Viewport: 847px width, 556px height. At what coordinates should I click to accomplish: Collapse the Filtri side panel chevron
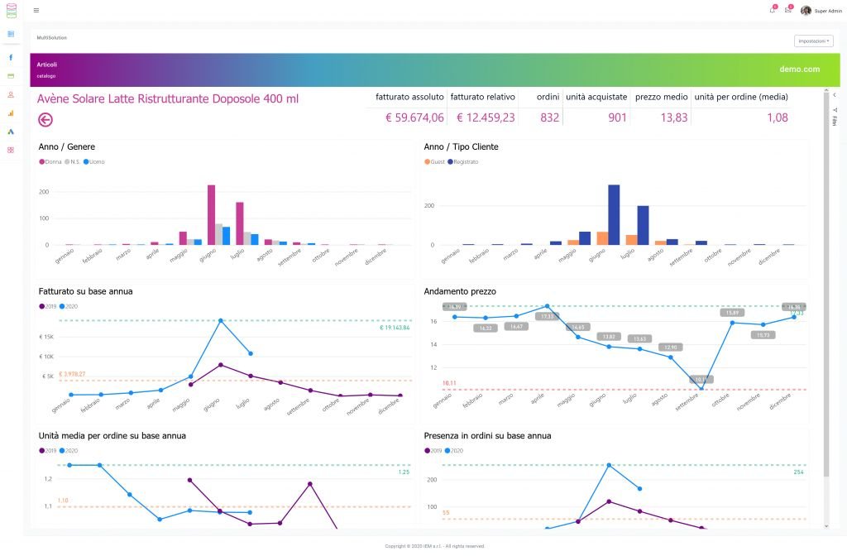(835, 95)
